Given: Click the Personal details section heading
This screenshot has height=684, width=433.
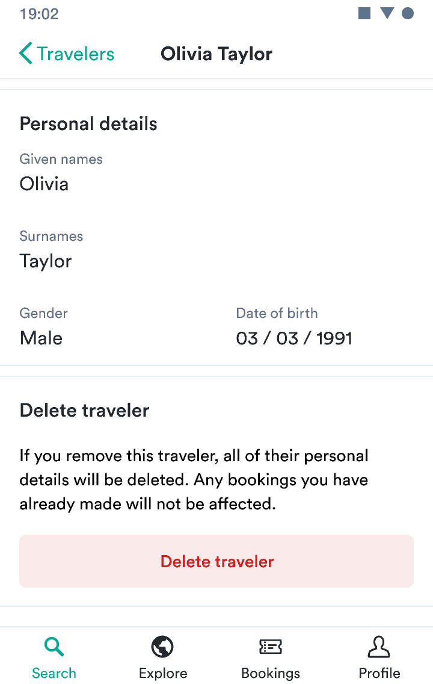Looking at the screenshot, I should (88, 123).
